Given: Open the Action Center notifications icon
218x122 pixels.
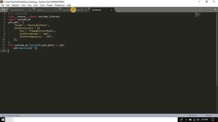Looking at the screenshot, I should pyautogui.click(x=213, y=120).
